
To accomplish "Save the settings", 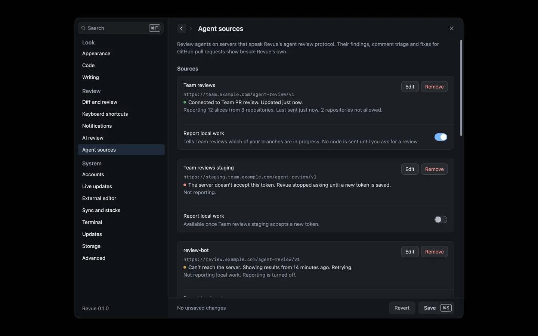I will [436, 308].
